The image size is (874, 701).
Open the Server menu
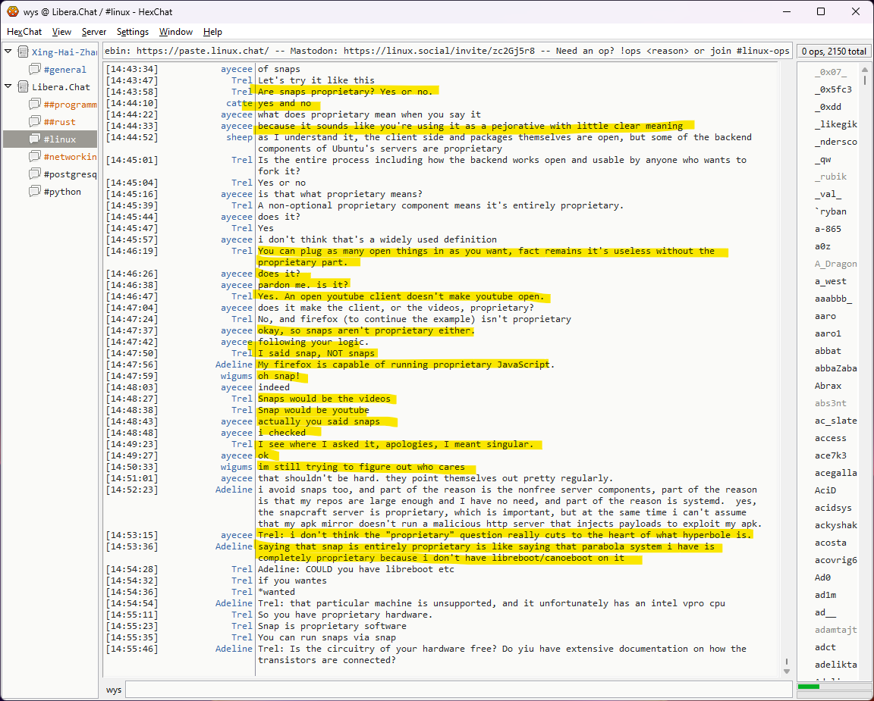[94, 32]
